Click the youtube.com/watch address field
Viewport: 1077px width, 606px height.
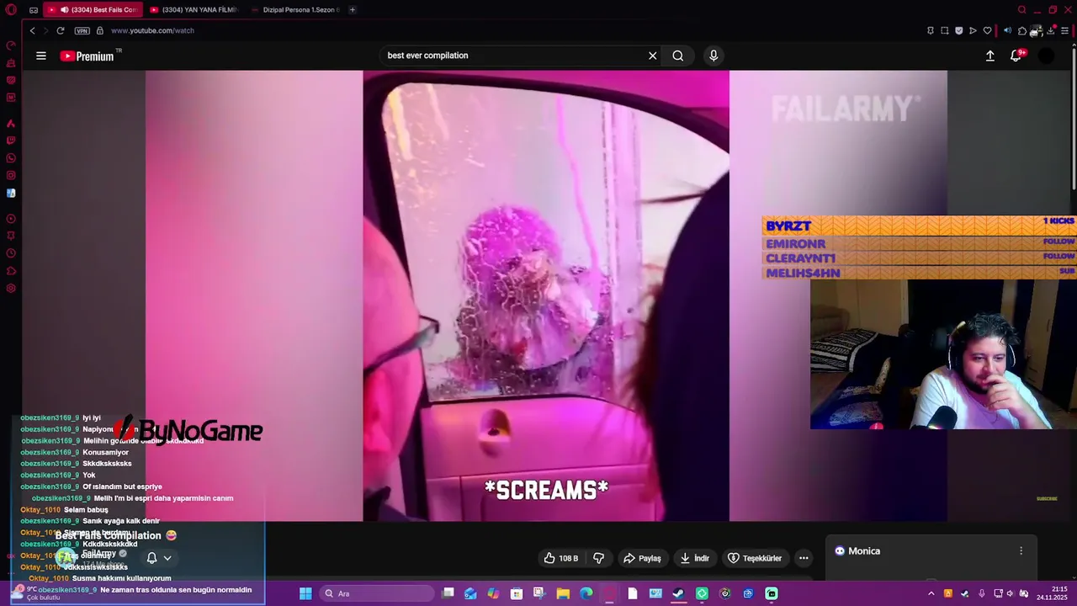152,30
